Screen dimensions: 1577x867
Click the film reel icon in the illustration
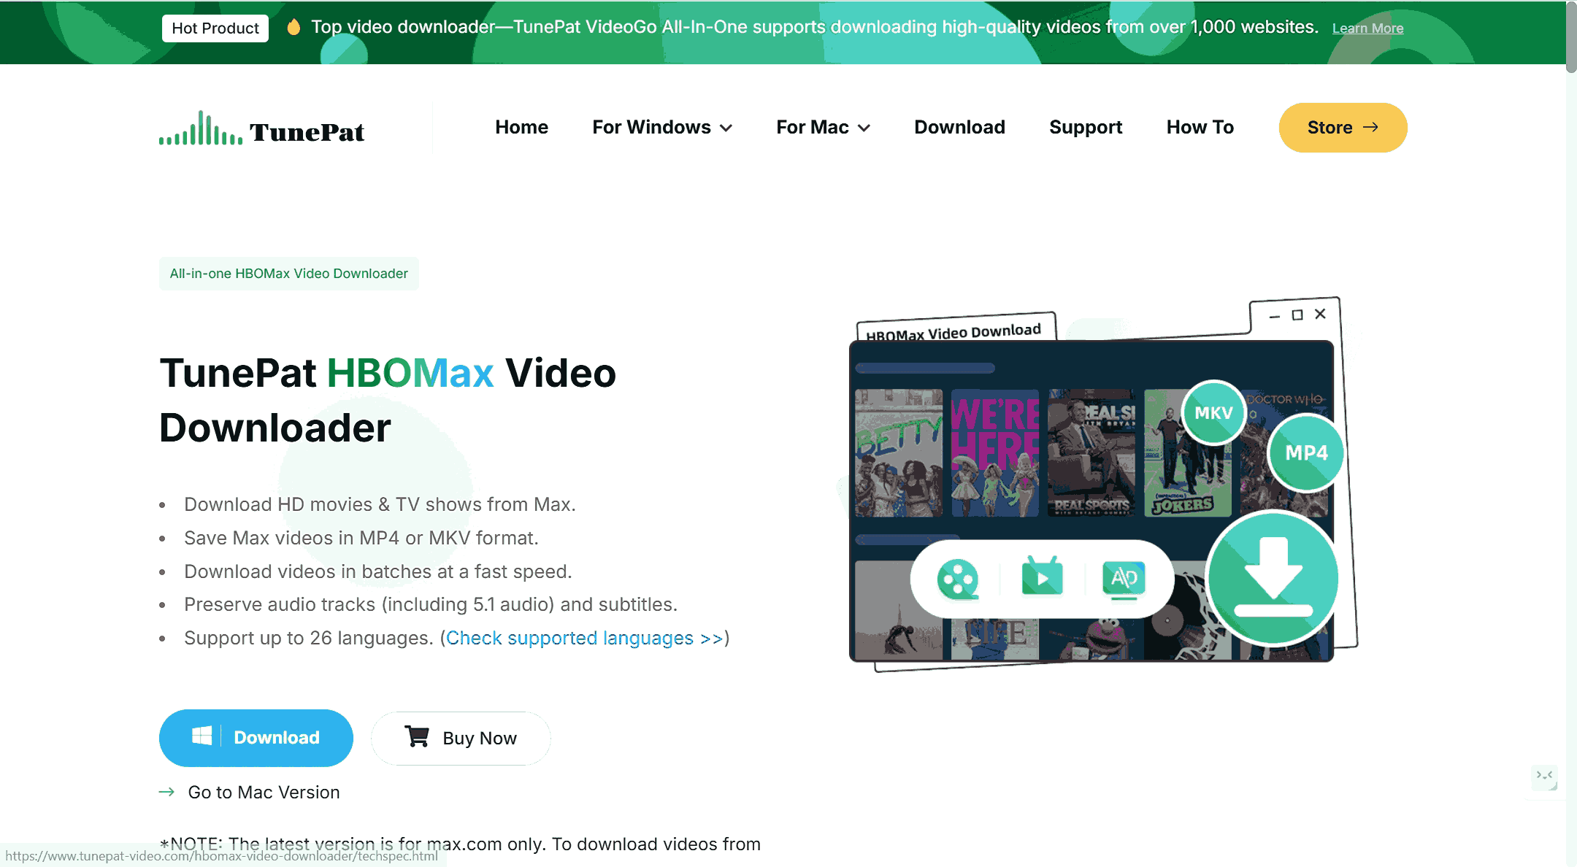[957, 579]
